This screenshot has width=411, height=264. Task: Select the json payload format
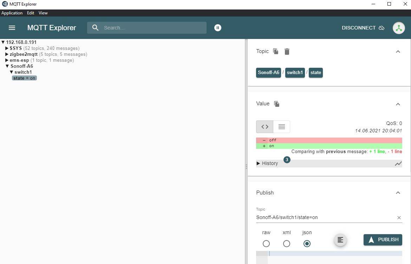[x=307, y=244]
